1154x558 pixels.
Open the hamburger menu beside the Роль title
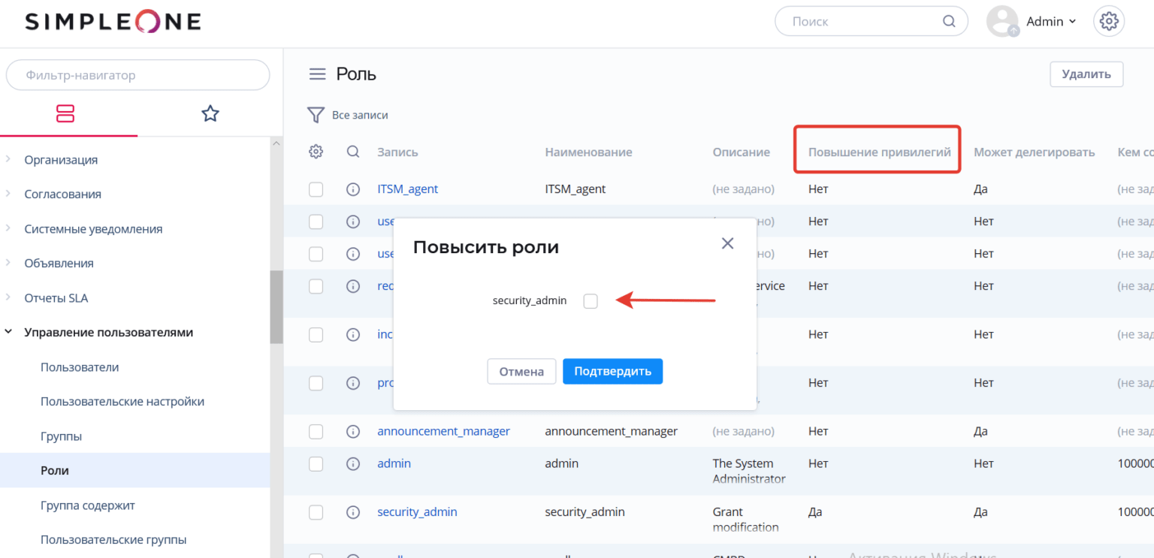pos(318,74)
